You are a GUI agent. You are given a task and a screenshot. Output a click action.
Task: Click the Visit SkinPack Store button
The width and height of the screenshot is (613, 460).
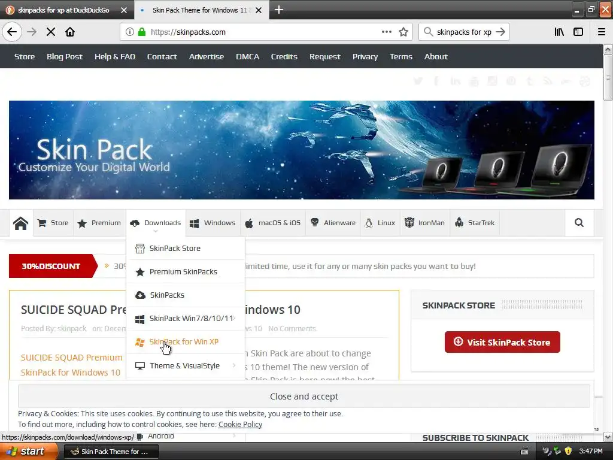(x=502, y=342)
